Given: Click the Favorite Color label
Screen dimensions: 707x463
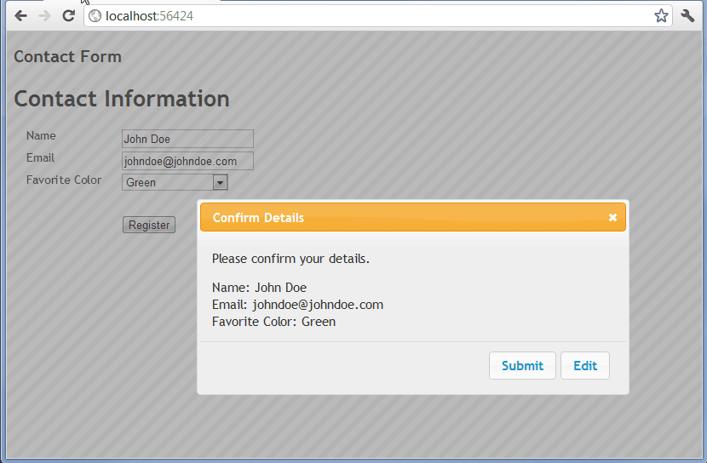Looking at the screenshot, I should pos(64,180).
